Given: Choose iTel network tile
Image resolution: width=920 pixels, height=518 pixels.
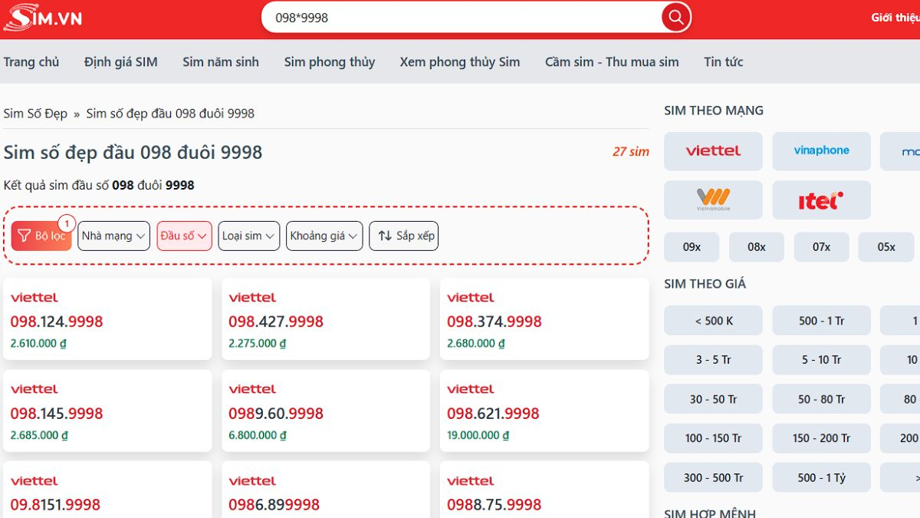Looking at the screenshot, I should coord(821,200).
